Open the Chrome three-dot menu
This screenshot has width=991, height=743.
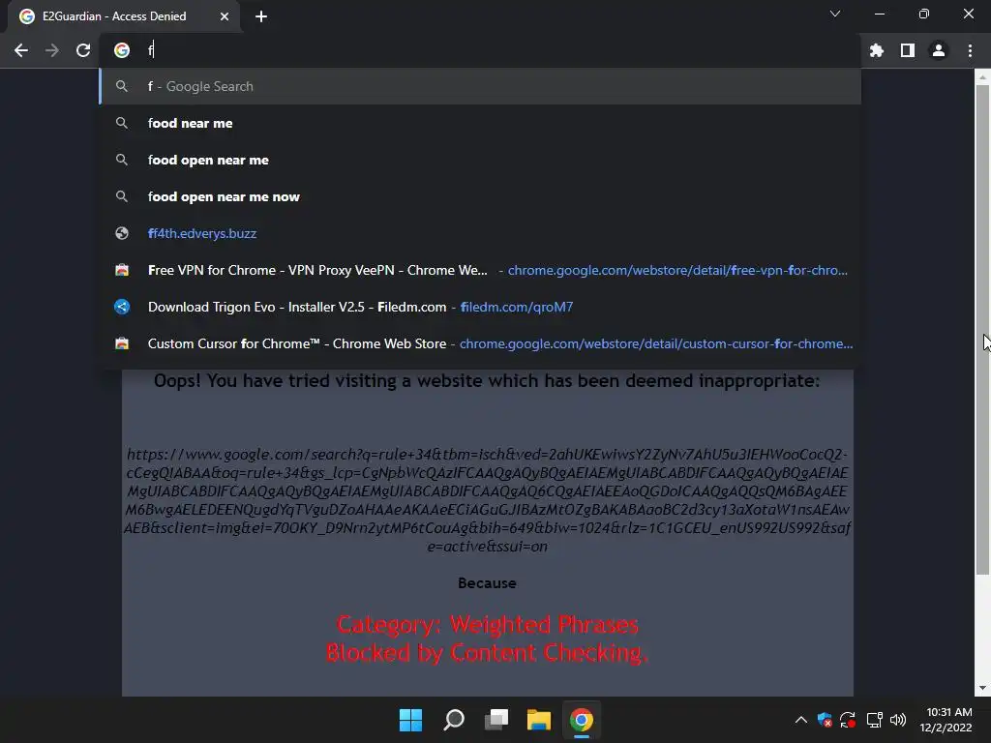970,50
